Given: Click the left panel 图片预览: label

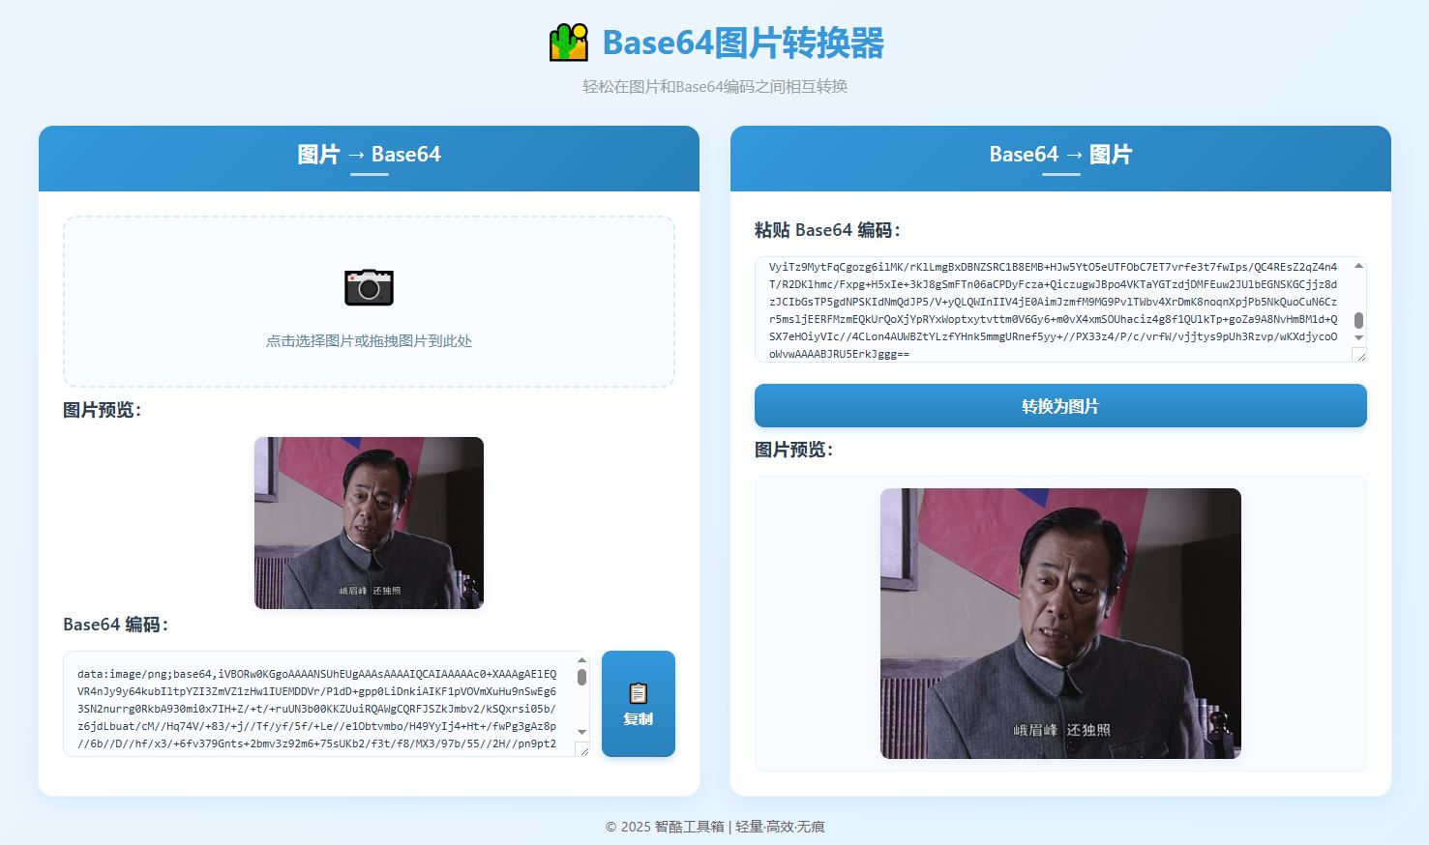Looking at the screenshot, I should point(102,410).
